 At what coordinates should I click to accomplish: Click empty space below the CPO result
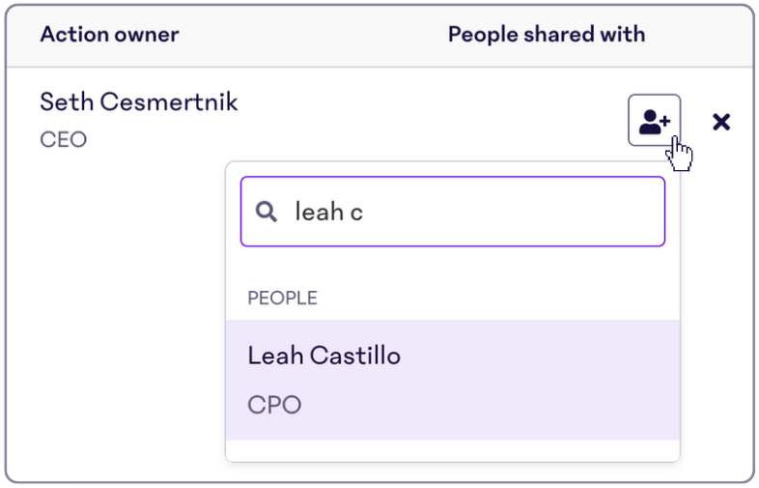point(453,450)
